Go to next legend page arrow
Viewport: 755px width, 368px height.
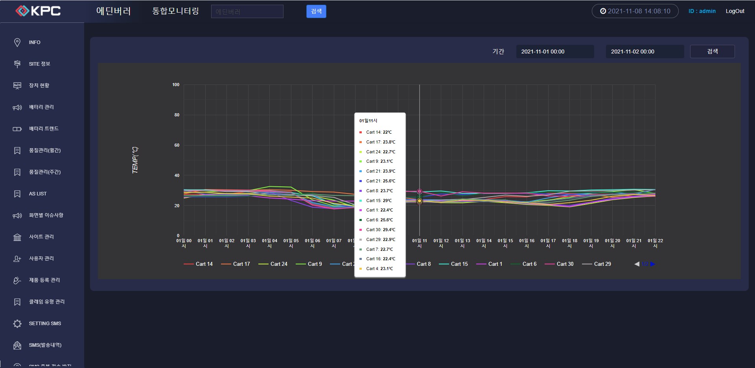(653, 264)
